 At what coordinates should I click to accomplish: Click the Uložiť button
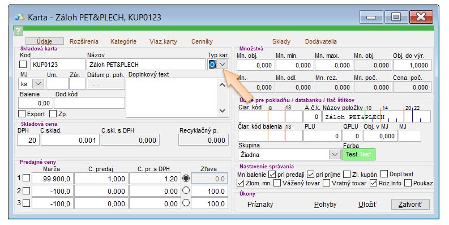tap(367, 205)
